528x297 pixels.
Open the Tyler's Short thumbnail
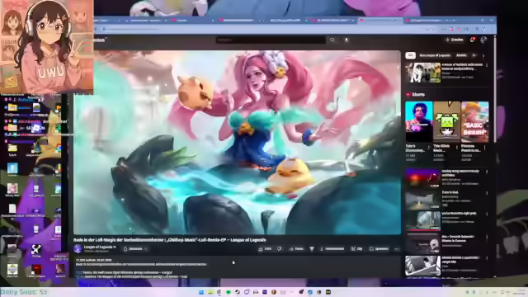(x=419, y=121)
